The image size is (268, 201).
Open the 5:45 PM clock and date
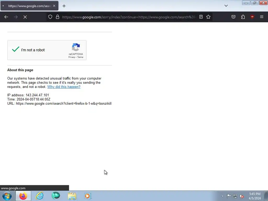click(x=255, y=196)
